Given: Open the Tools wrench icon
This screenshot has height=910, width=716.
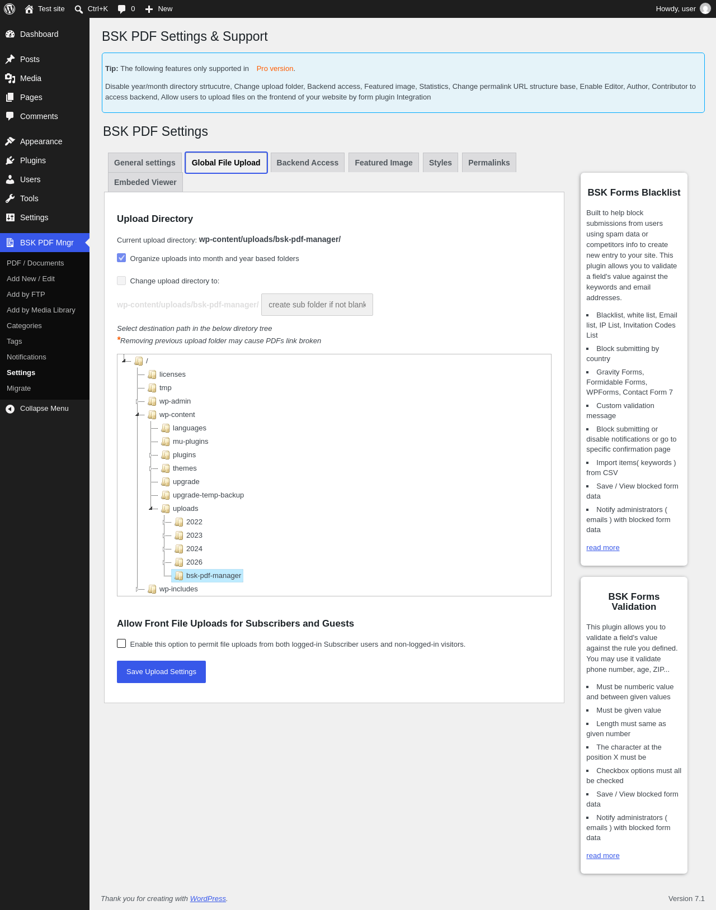Looking at the screenshot, I should 10,198.
